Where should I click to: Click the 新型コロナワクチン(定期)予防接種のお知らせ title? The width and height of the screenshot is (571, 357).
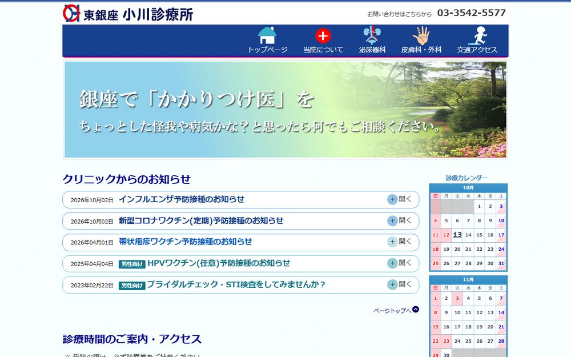201,220
